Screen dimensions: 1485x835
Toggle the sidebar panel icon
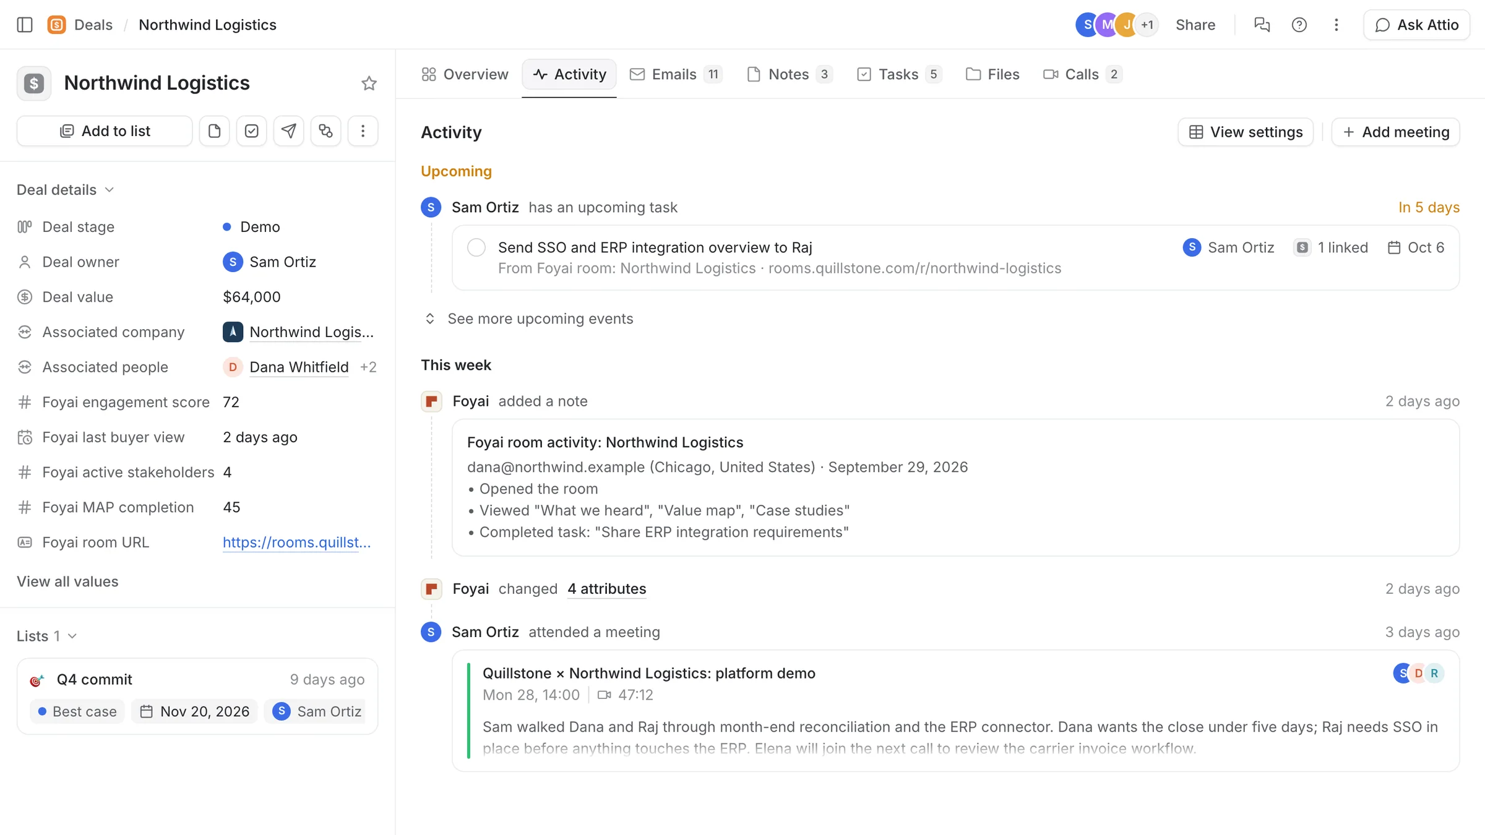click(x=25, y=25)
